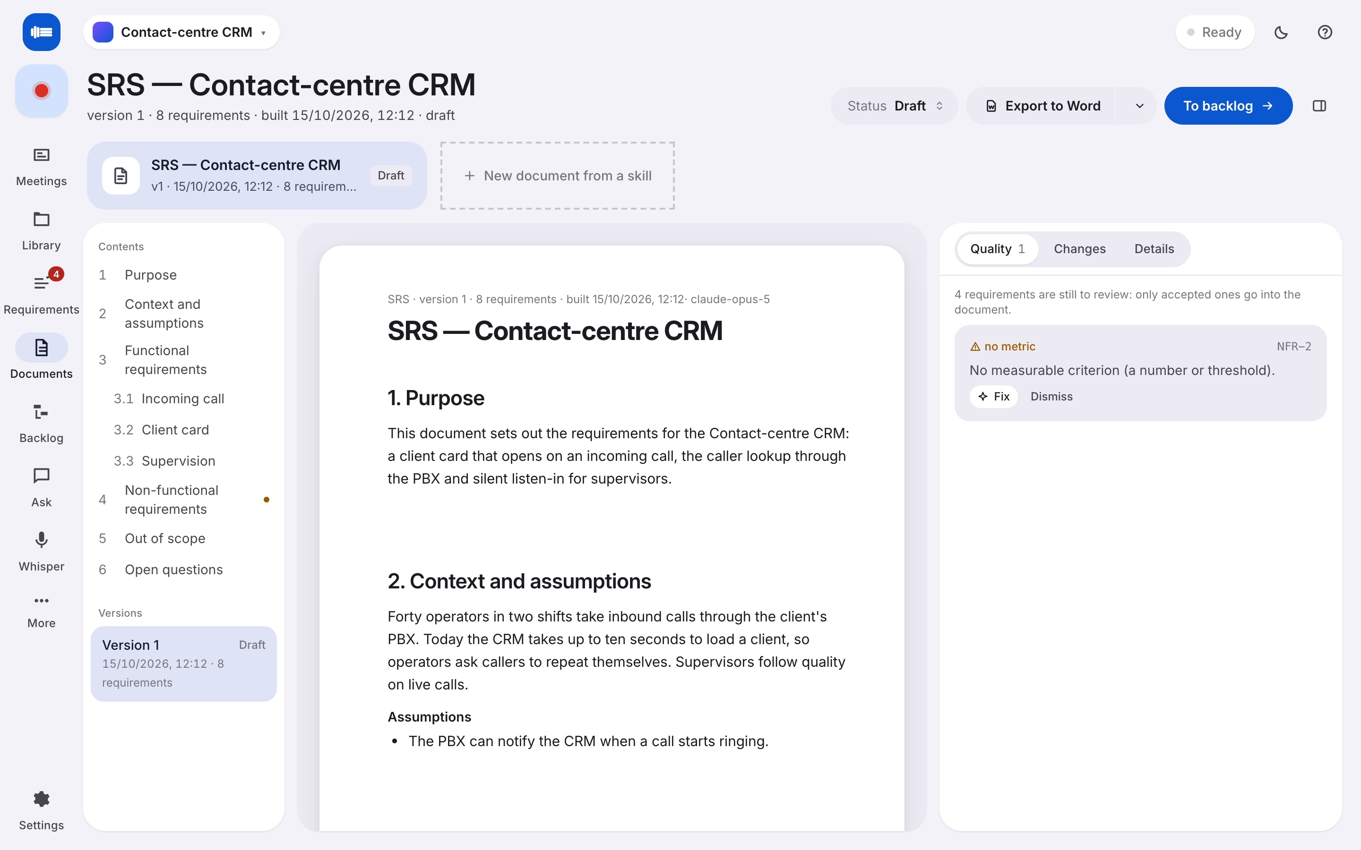Screen dimensions: 1361x850
Task: Click the NFR-2 label
Action: 1293,347
